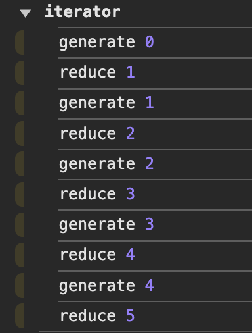Click the gutter marker beside 'generate 2'

click(20, 164)
